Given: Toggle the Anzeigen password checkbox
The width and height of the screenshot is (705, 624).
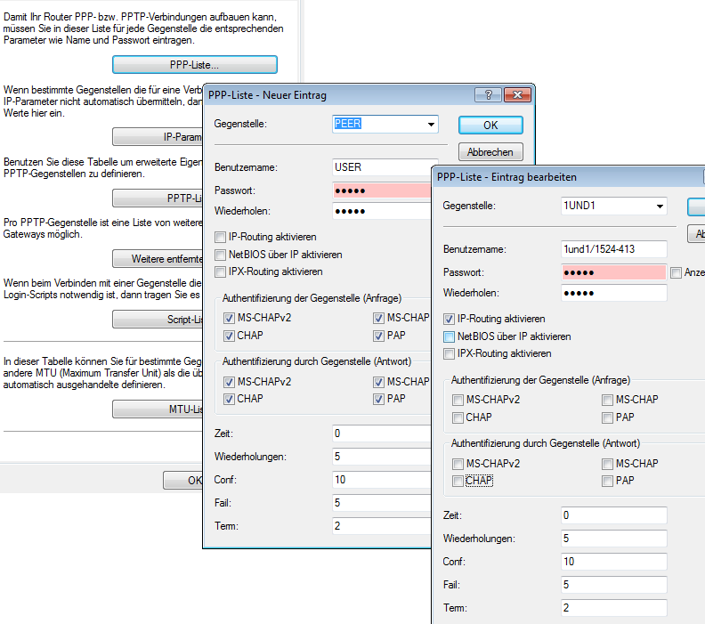Looking at the screenshot, I should click(x=677, y=272).
